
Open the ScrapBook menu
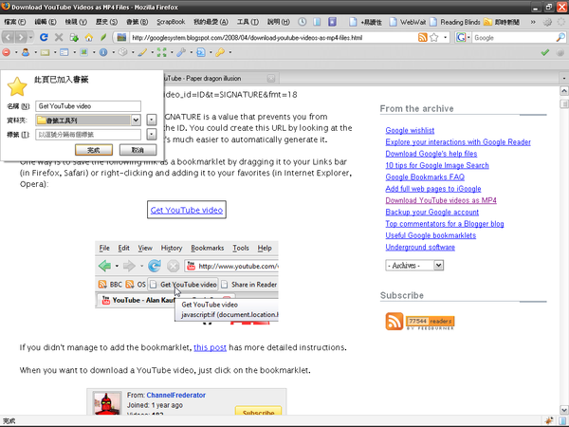[171, 22]
